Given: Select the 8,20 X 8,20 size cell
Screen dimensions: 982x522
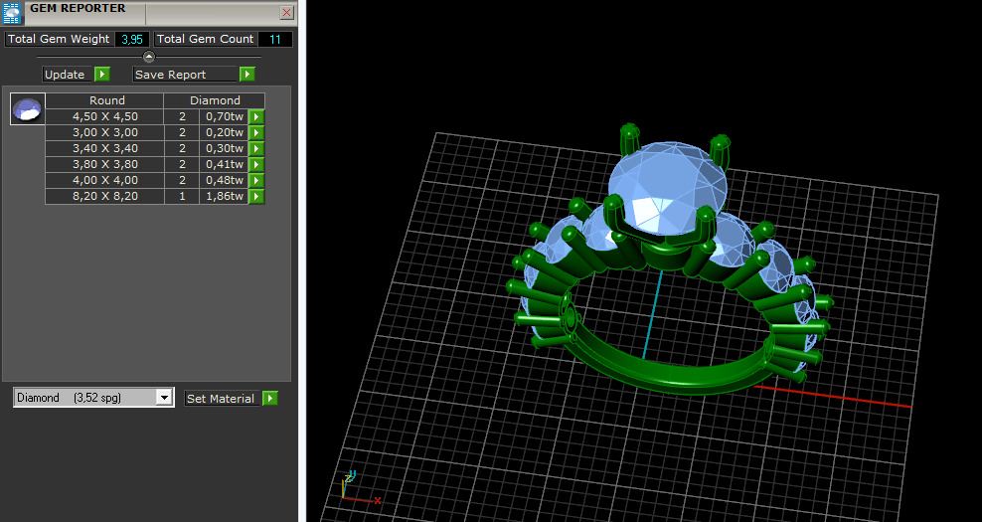Looking at the screenshot, I should point(104,197).
